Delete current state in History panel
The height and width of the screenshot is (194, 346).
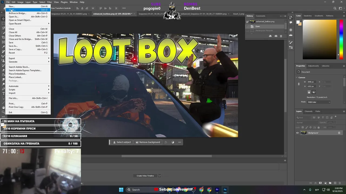(281, 36)
